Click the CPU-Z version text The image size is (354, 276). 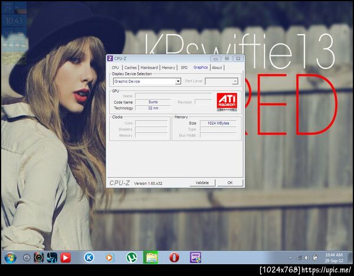coord(148,183)
